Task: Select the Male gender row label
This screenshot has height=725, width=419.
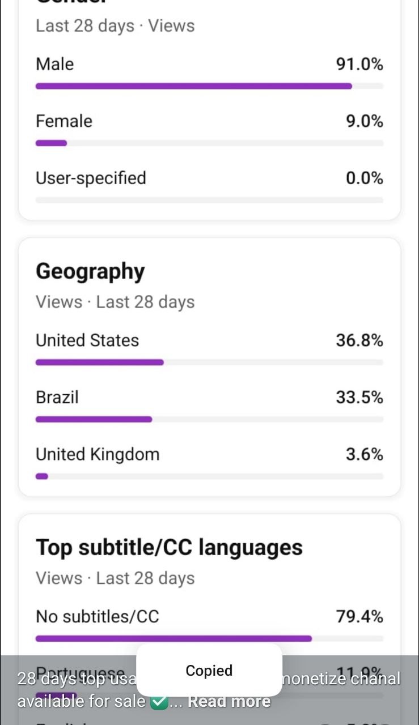Action: [55, 64]
